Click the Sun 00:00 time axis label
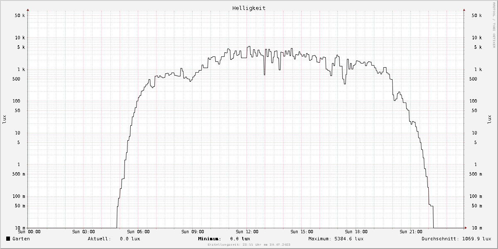 pyautogui.click(x=29, y=232)
